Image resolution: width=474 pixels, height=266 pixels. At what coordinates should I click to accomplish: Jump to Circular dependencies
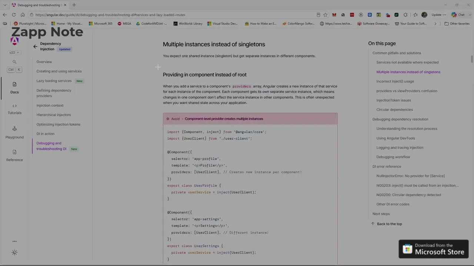[394, 110]
